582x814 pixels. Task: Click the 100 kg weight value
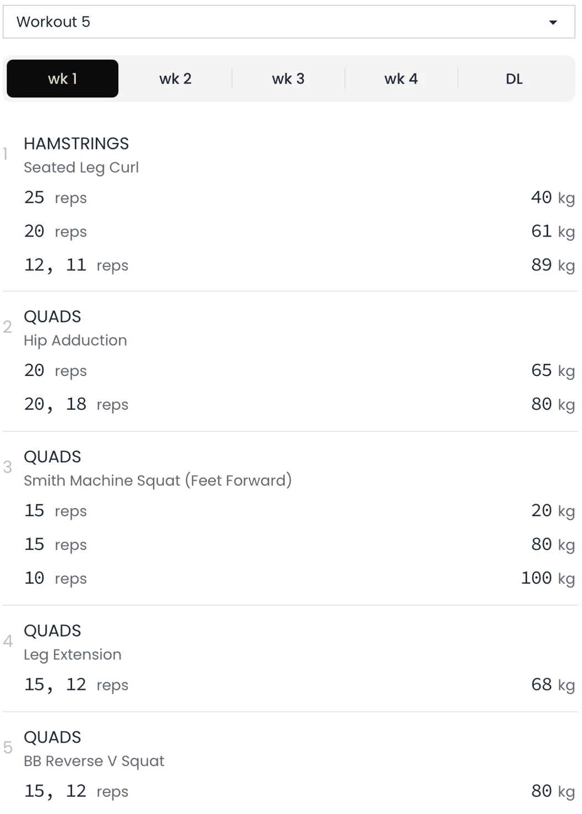[547, 578]
